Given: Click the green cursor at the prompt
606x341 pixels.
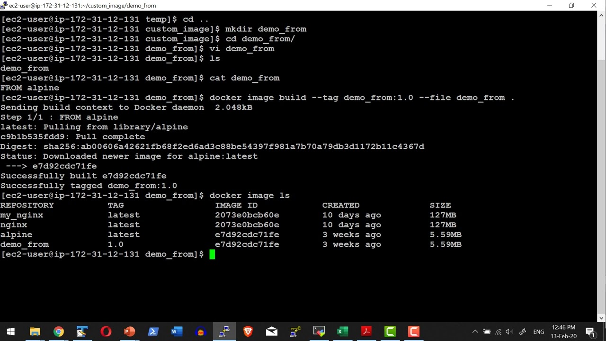Looking at the screenshot, I should [212, 254].
